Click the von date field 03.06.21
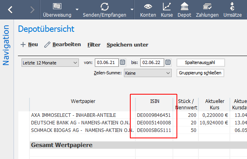The image size is (247, 159). click(107, 62)
